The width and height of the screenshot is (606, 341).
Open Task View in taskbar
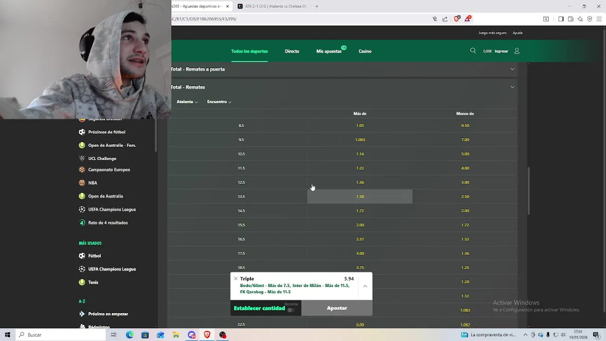tap(114, 335)
